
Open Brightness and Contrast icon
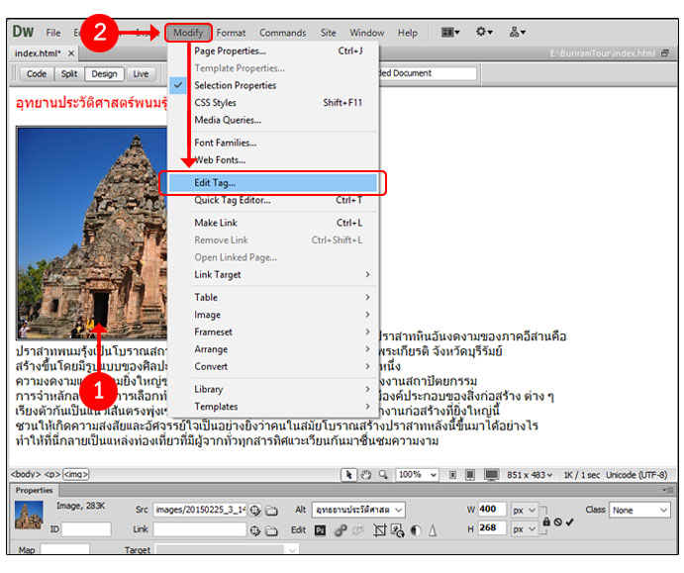pos(413,530)
